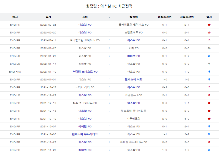Click the final score 2-1 in the 2022-02-20 row
The image size is (219, 153).
(187, 33)
